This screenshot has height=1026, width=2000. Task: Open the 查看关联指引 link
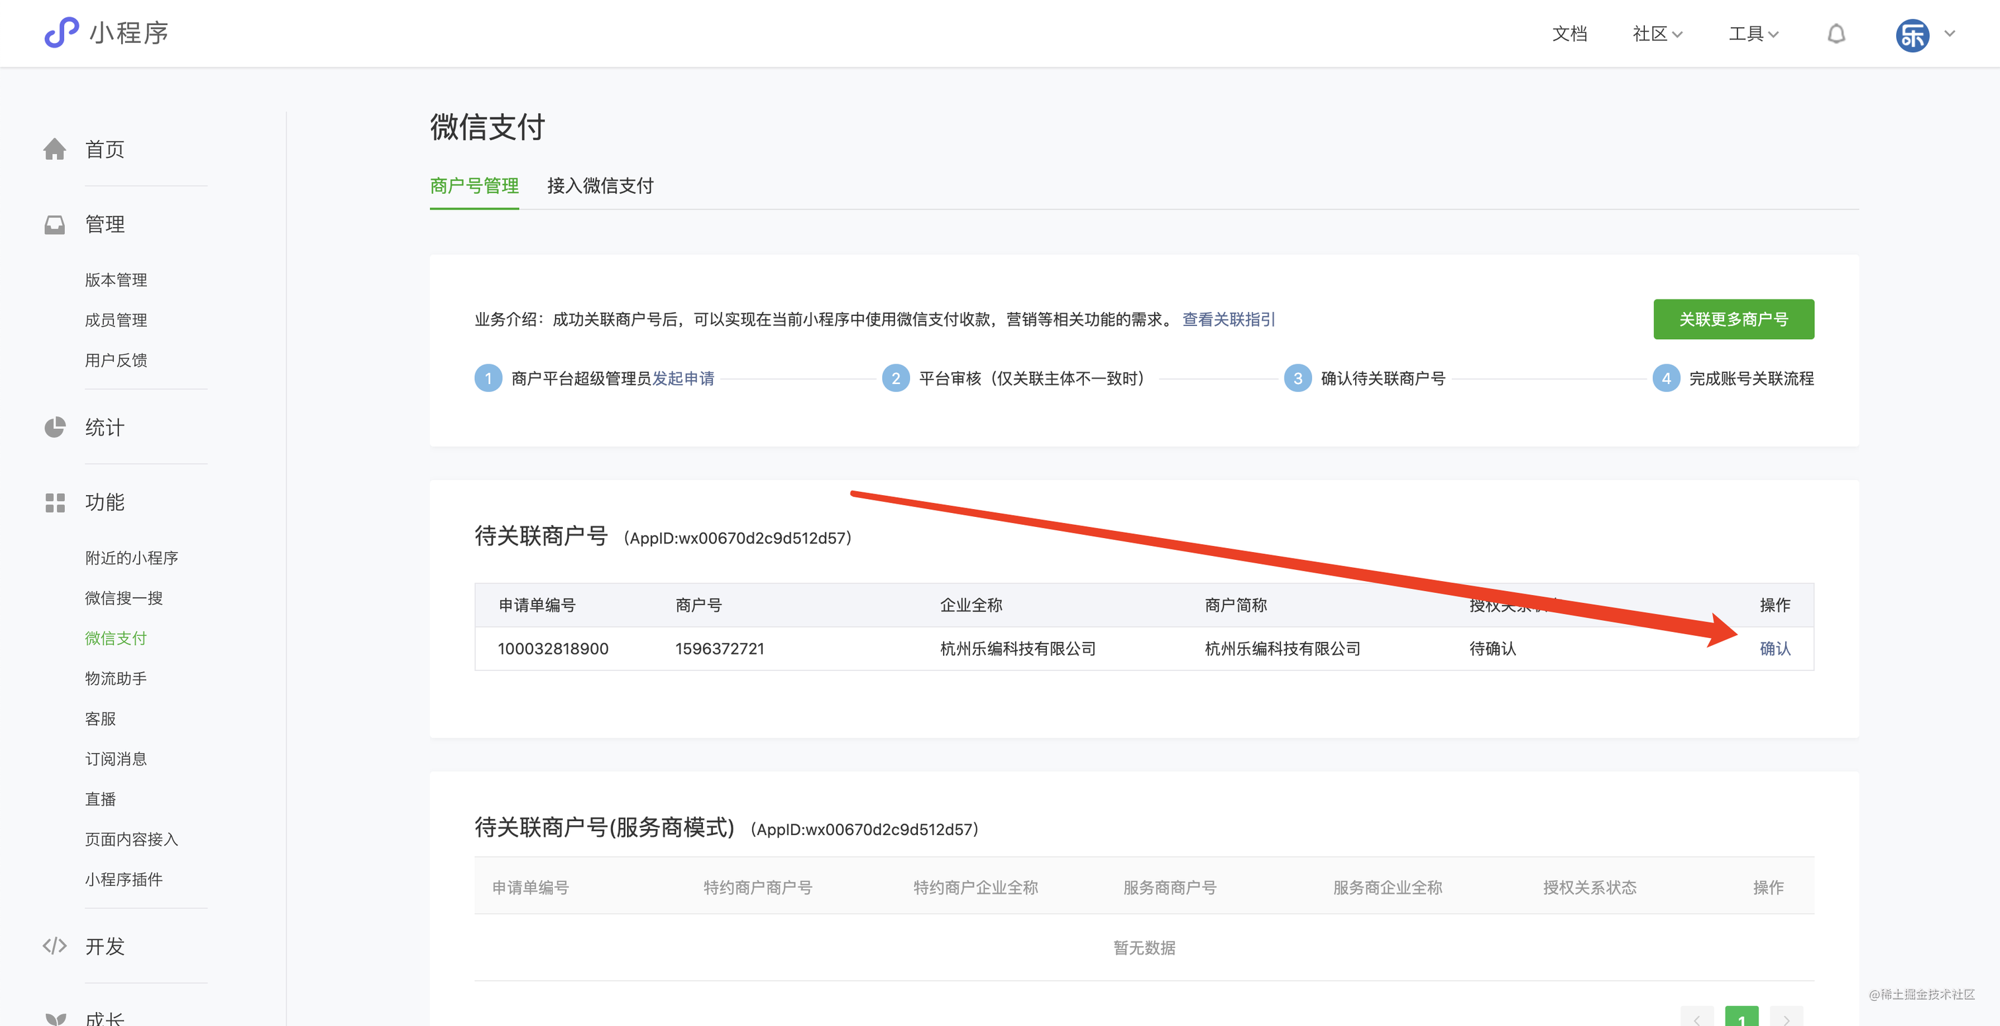click(x=1228, y=319)
